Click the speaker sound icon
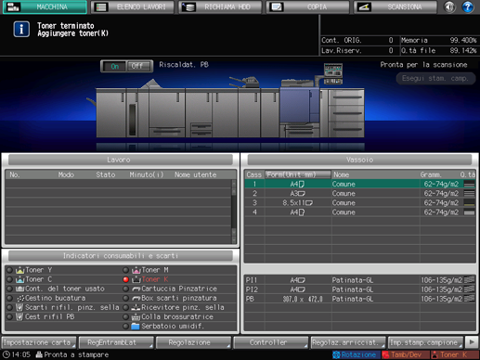480x360 pixels. point(449,6)
